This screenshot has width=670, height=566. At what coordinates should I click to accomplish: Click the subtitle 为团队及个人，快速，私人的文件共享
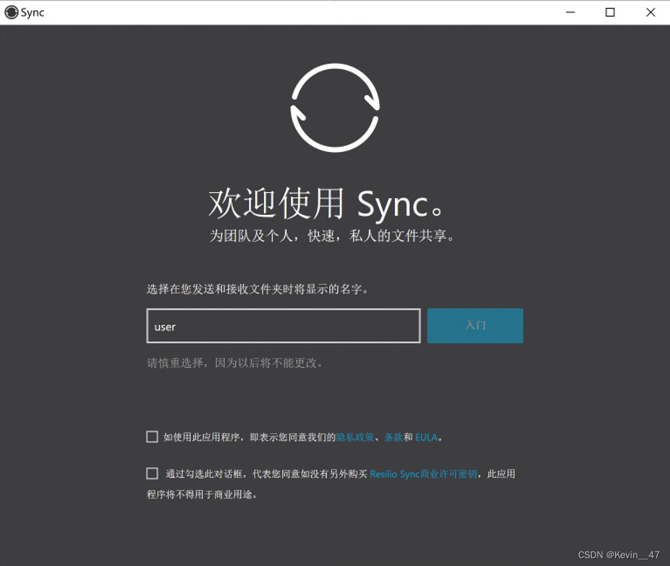pos(332,236)
